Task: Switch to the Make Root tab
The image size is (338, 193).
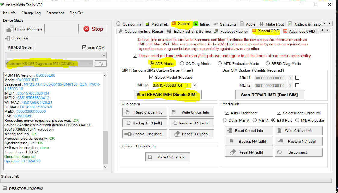Action: (272, 24)
